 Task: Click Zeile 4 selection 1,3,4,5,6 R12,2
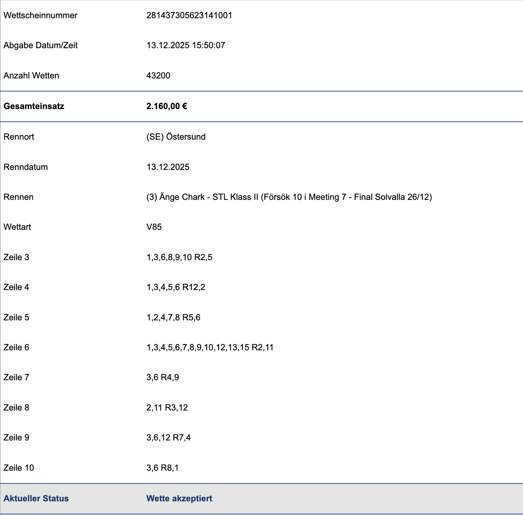tap(176, 287)
